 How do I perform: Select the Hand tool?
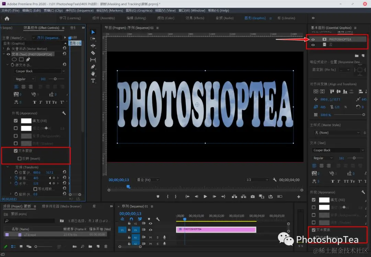pyautogui.click(x=93, y=74)
